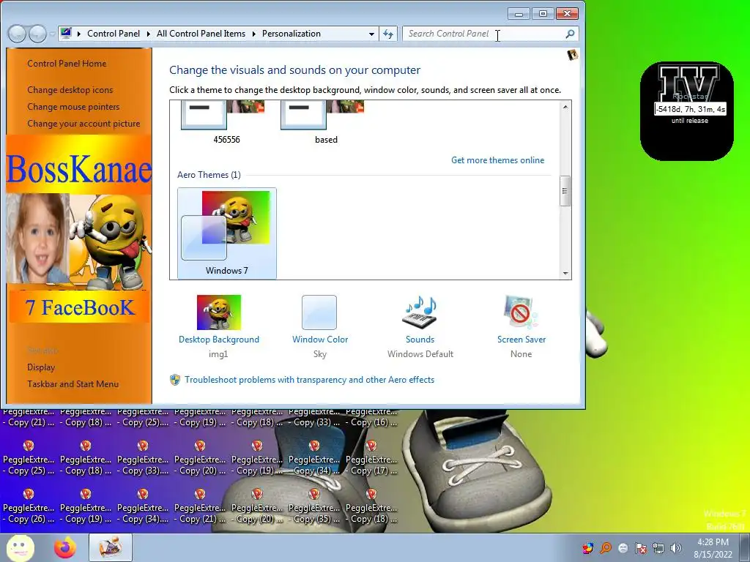Screen dimensions: 750x562
Task: Open Change desktop icons link
Action: 70,90
